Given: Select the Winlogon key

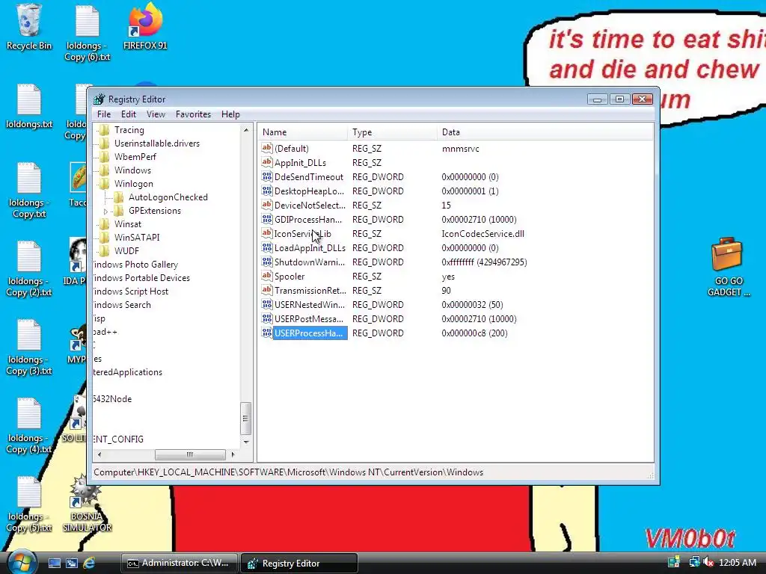Looking at the screenshot, I should click(x=133, y=184).
